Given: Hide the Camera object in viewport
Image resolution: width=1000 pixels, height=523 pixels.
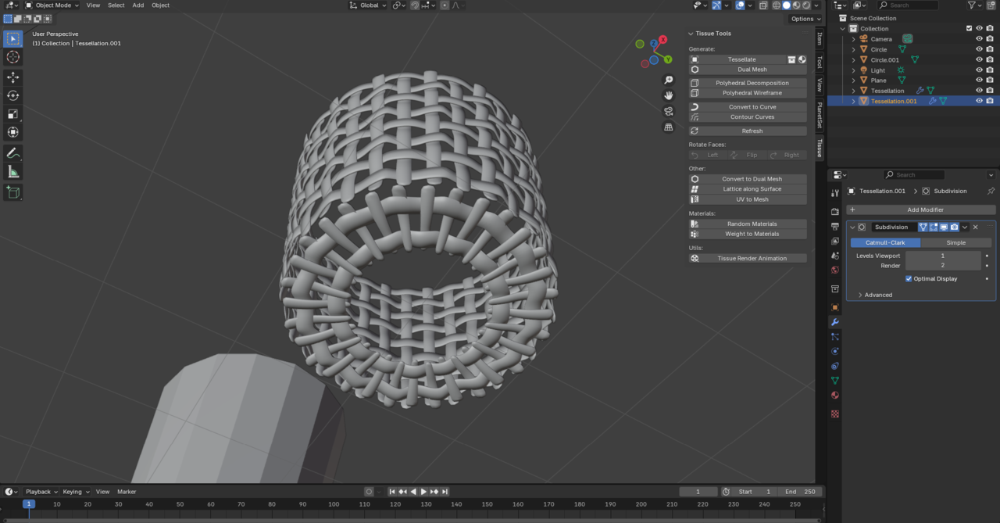Looking at the screenshot, I should pyautogui.click(x=979, y=39).
